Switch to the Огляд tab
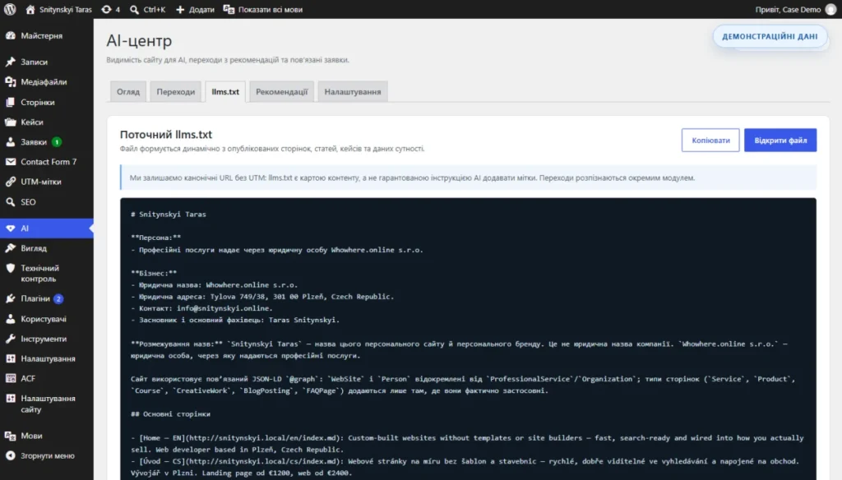Image resolution: width=842 pixels, height=480 pixels. point(127,92)
